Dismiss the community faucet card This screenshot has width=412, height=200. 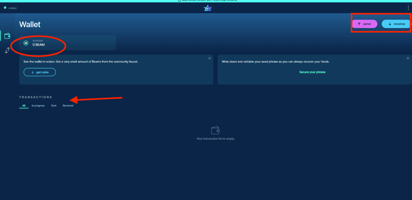(x=210, y=58)
